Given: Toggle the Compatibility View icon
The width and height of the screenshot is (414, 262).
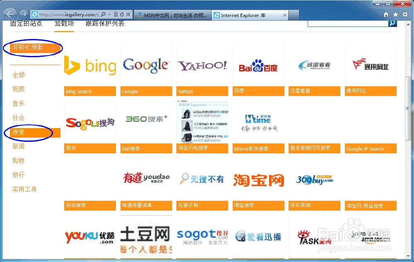Looking at the screenshot, I should point(116,15).
